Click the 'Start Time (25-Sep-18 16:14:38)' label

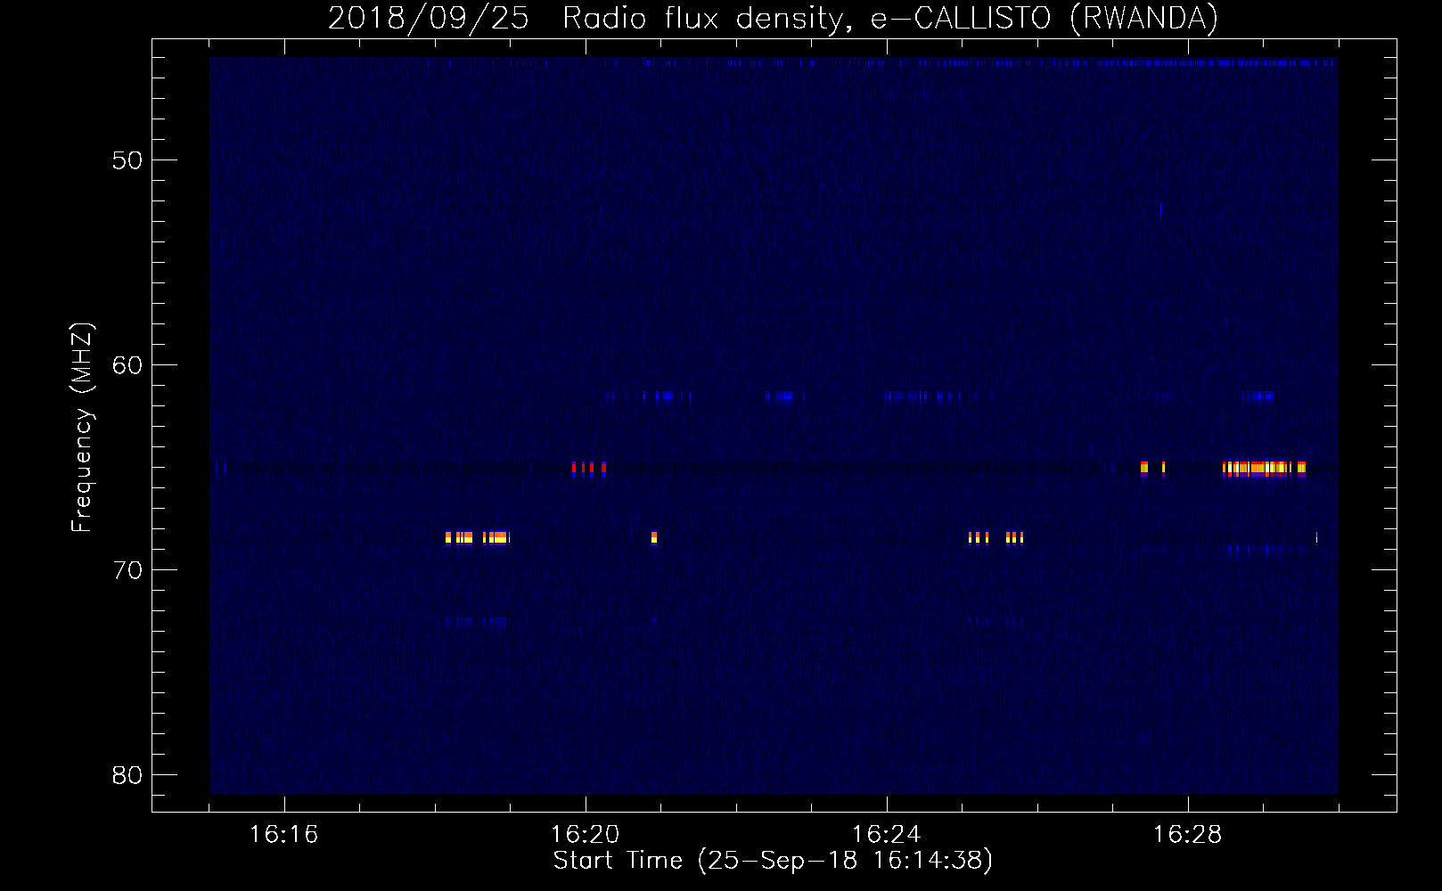(773, 861)
